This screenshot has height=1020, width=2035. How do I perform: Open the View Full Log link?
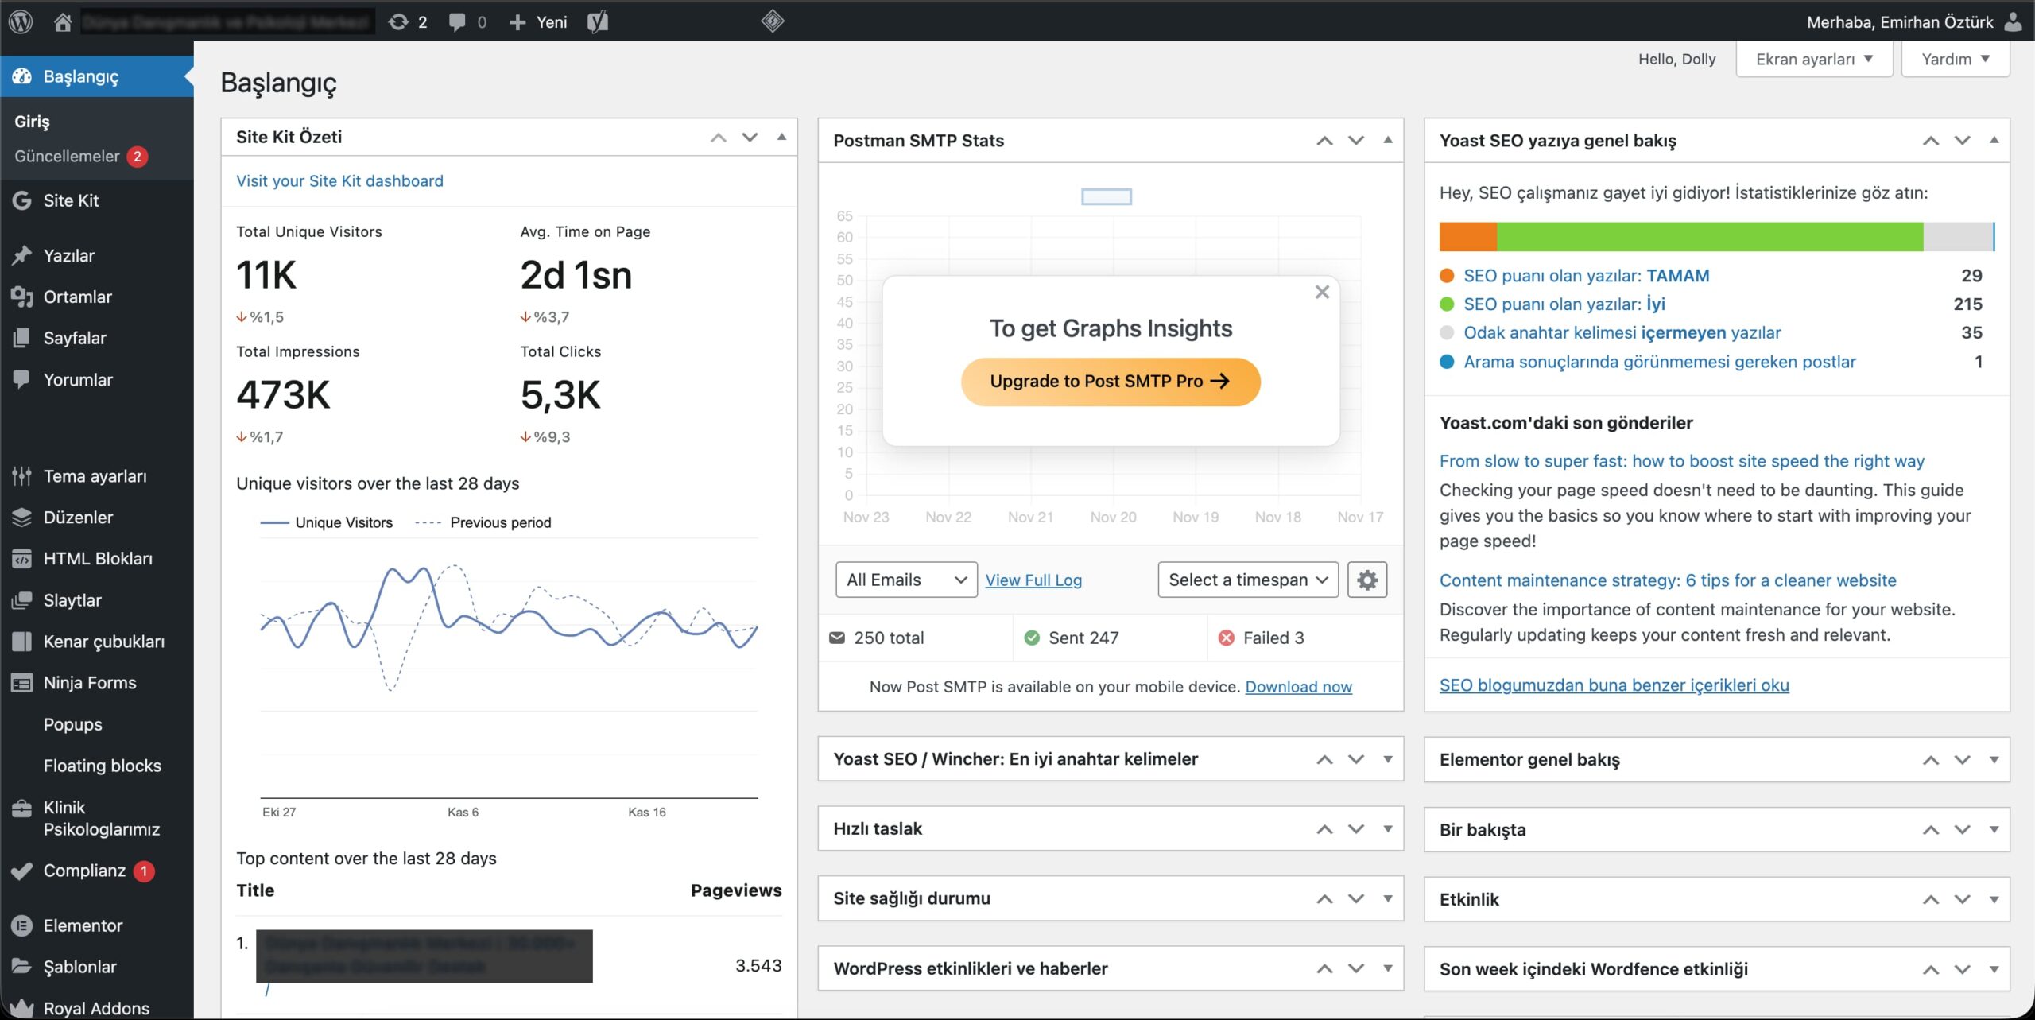click(1033, 580)
